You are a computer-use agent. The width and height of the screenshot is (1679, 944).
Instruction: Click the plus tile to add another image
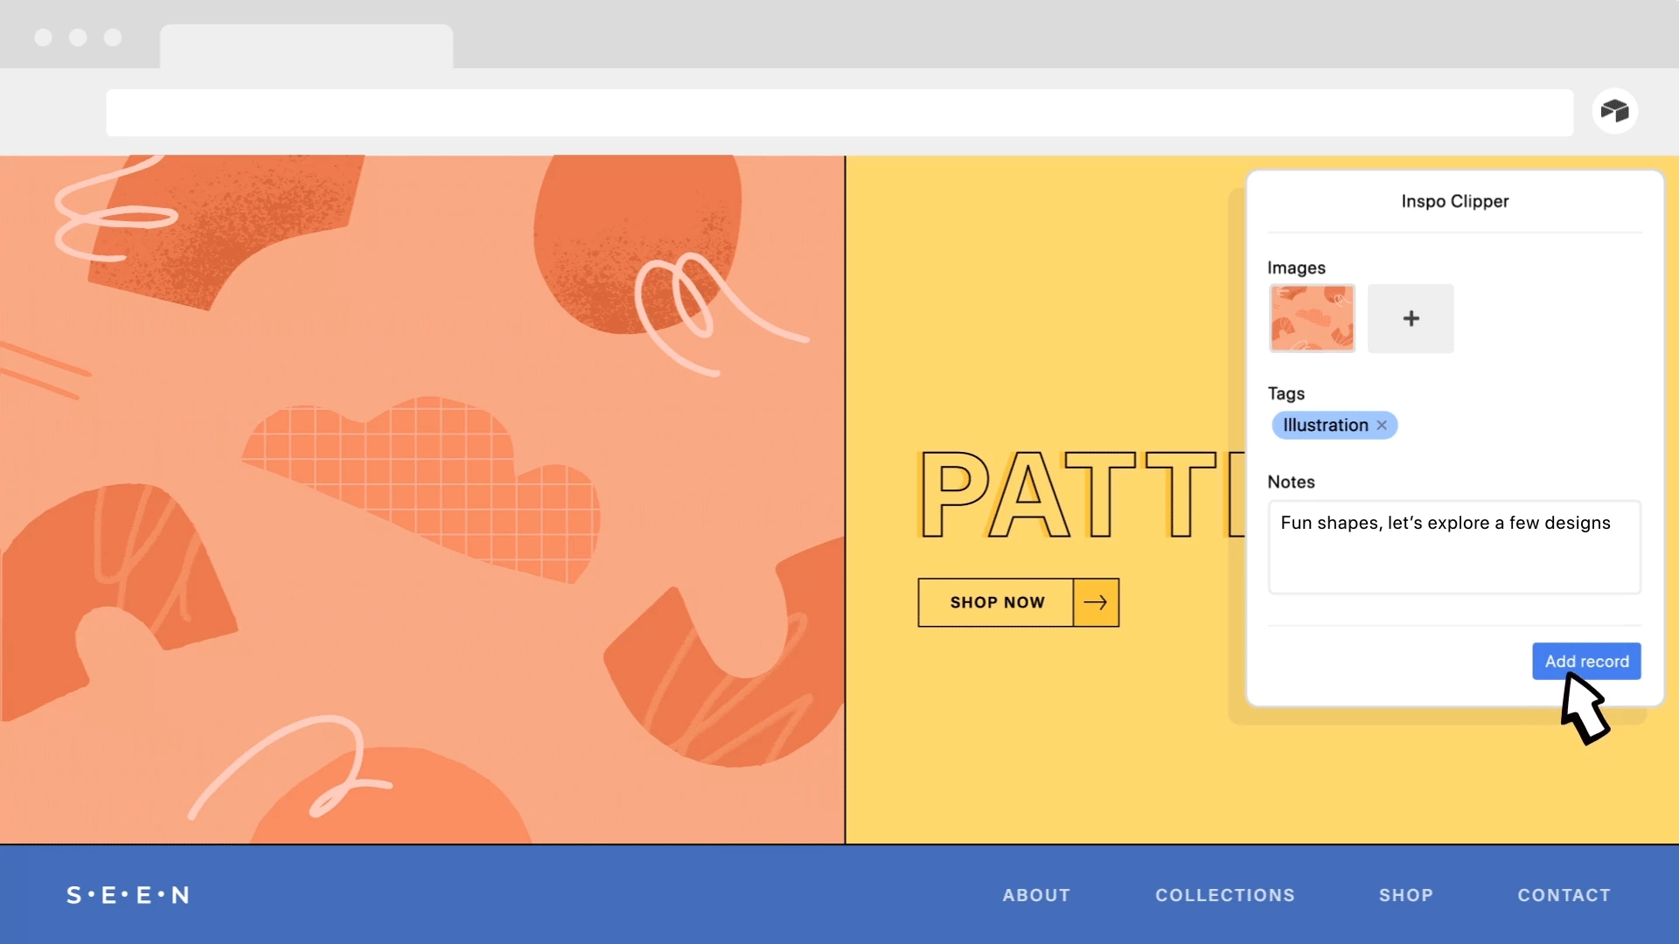[1411, 319]
